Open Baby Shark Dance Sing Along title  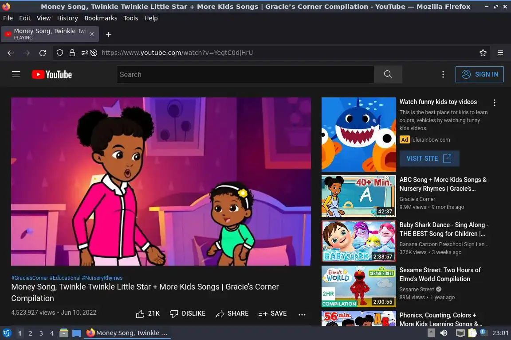coord(444,229)
